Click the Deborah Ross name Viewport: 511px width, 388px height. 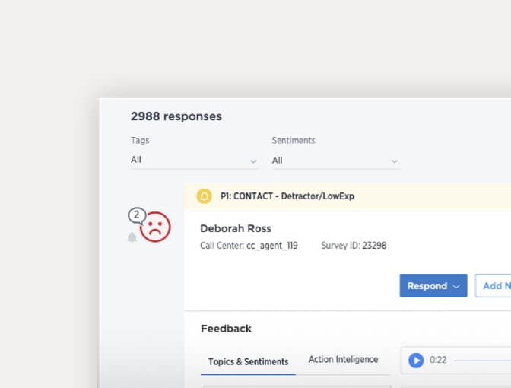pos(236,228)
